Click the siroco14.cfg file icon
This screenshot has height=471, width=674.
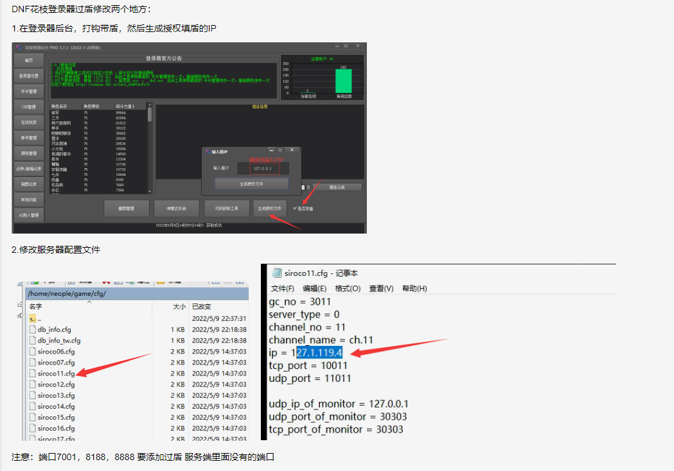pos(33,406)
